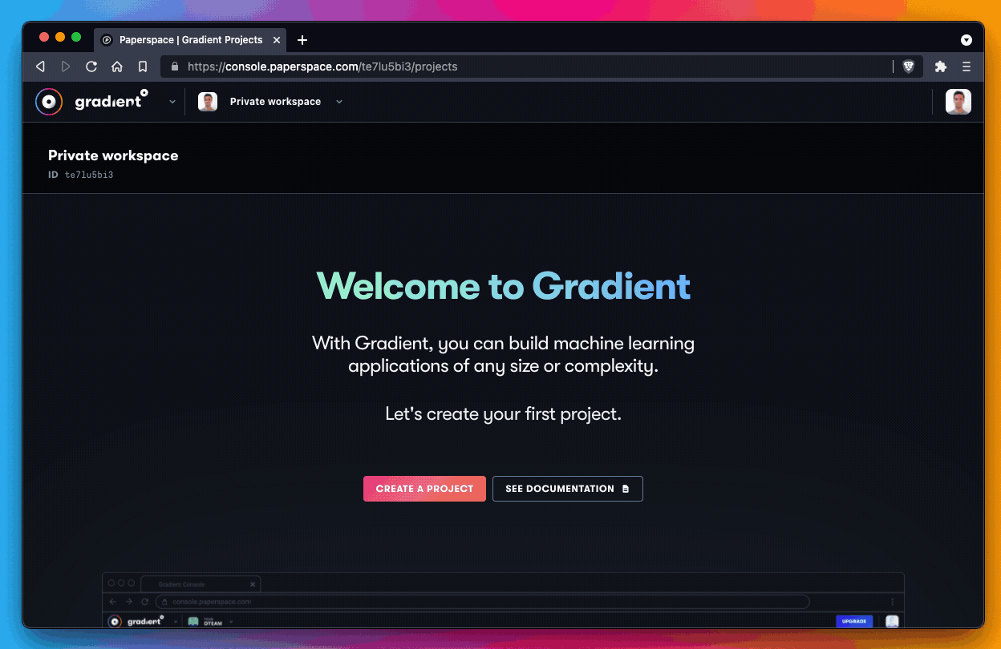The image size is (1001, 649).
Task: Click the Private workspace page heading
Action: [x=113, y=155]
